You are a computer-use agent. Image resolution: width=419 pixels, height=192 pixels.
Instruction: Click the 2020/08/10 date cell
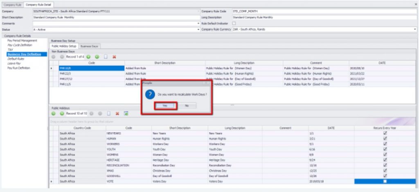click(382, 68)
